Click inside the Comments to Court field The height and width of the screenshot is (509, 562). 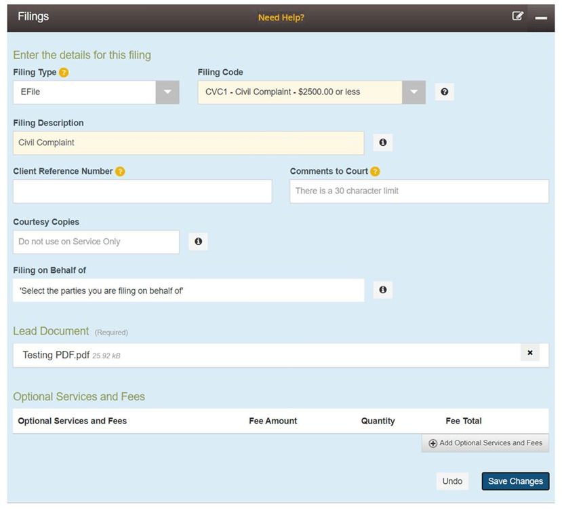(418, 191)
